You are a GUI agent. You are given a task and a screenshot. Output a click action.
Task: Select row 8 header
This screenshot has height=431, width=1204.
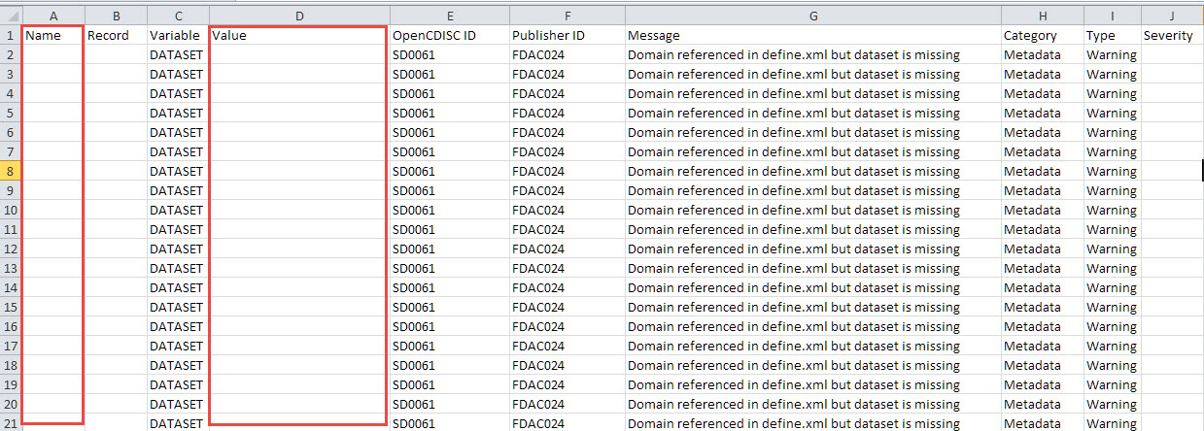11,171
